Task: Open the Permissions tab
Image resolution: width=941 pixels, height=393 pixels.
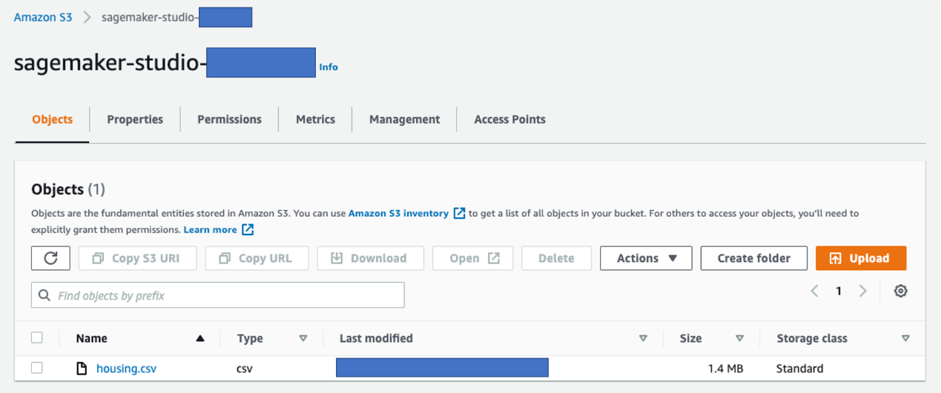Action: pyautogui.click(x=229, y=119)
